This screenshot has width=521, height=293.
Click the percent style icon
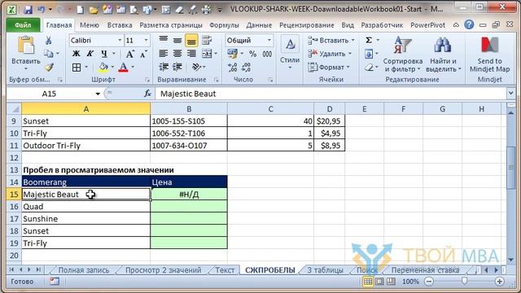[252, 54]
